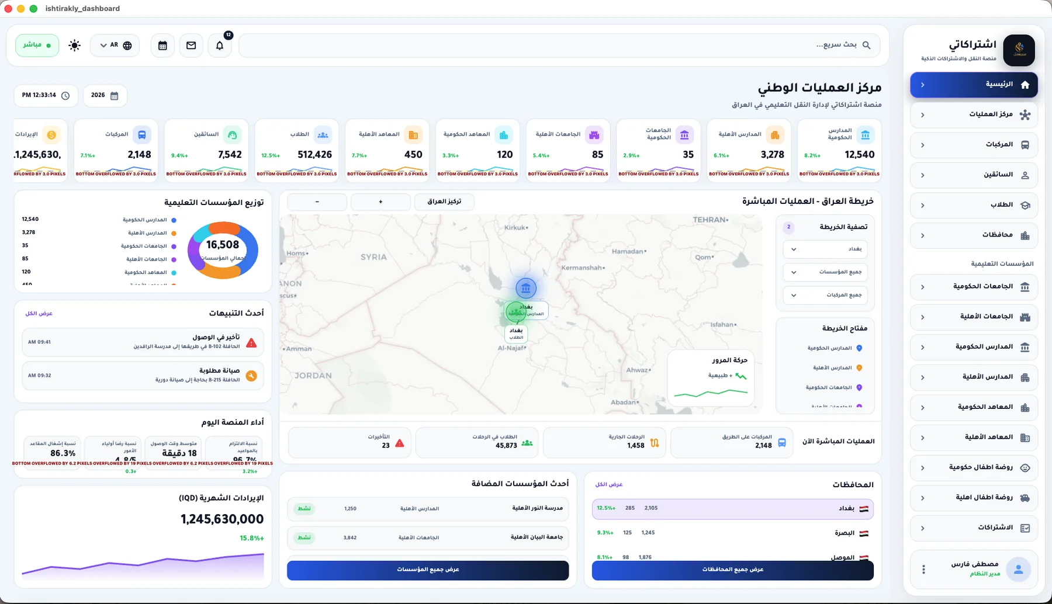Image resolution: width=1052 pixels, height=604 pixels.
Task: Open السائقين sidebar menu item
Action: coord(974,175)
